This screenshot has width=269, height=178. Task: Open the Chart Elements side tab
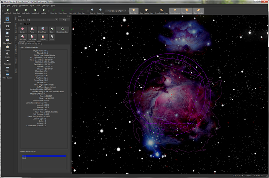pyautogui.click(x=16, y=49)
